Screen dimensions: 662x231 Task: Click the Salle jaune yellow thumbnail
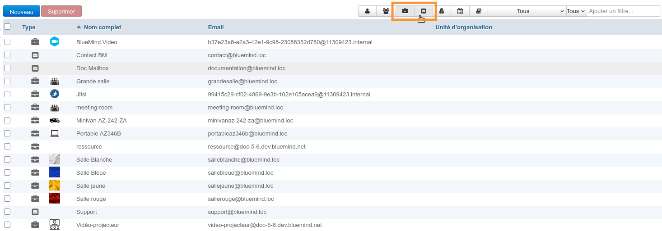pos(55,186)
